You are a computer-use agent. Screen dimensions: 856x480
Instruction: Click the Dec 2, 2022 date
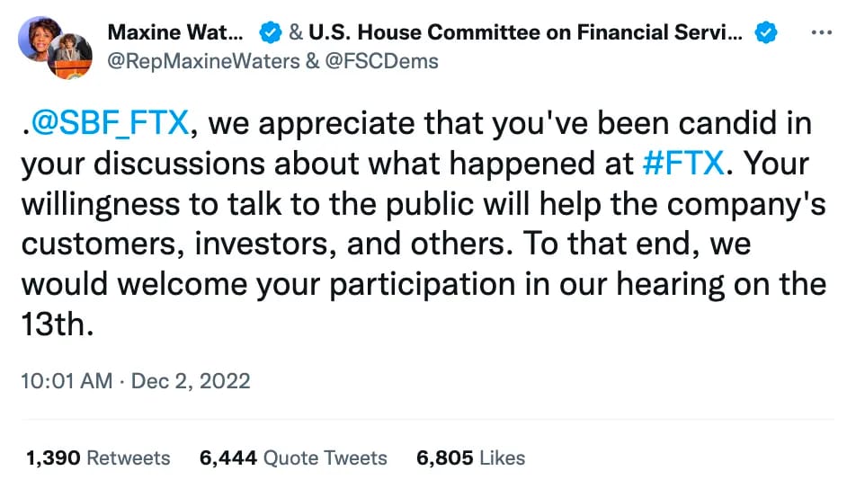[x=191, y=380]
